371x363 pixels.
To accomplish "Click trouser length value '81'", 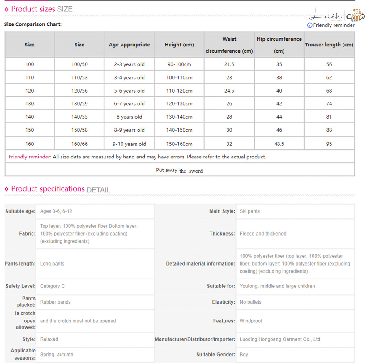I will click(x=329, y=117).
